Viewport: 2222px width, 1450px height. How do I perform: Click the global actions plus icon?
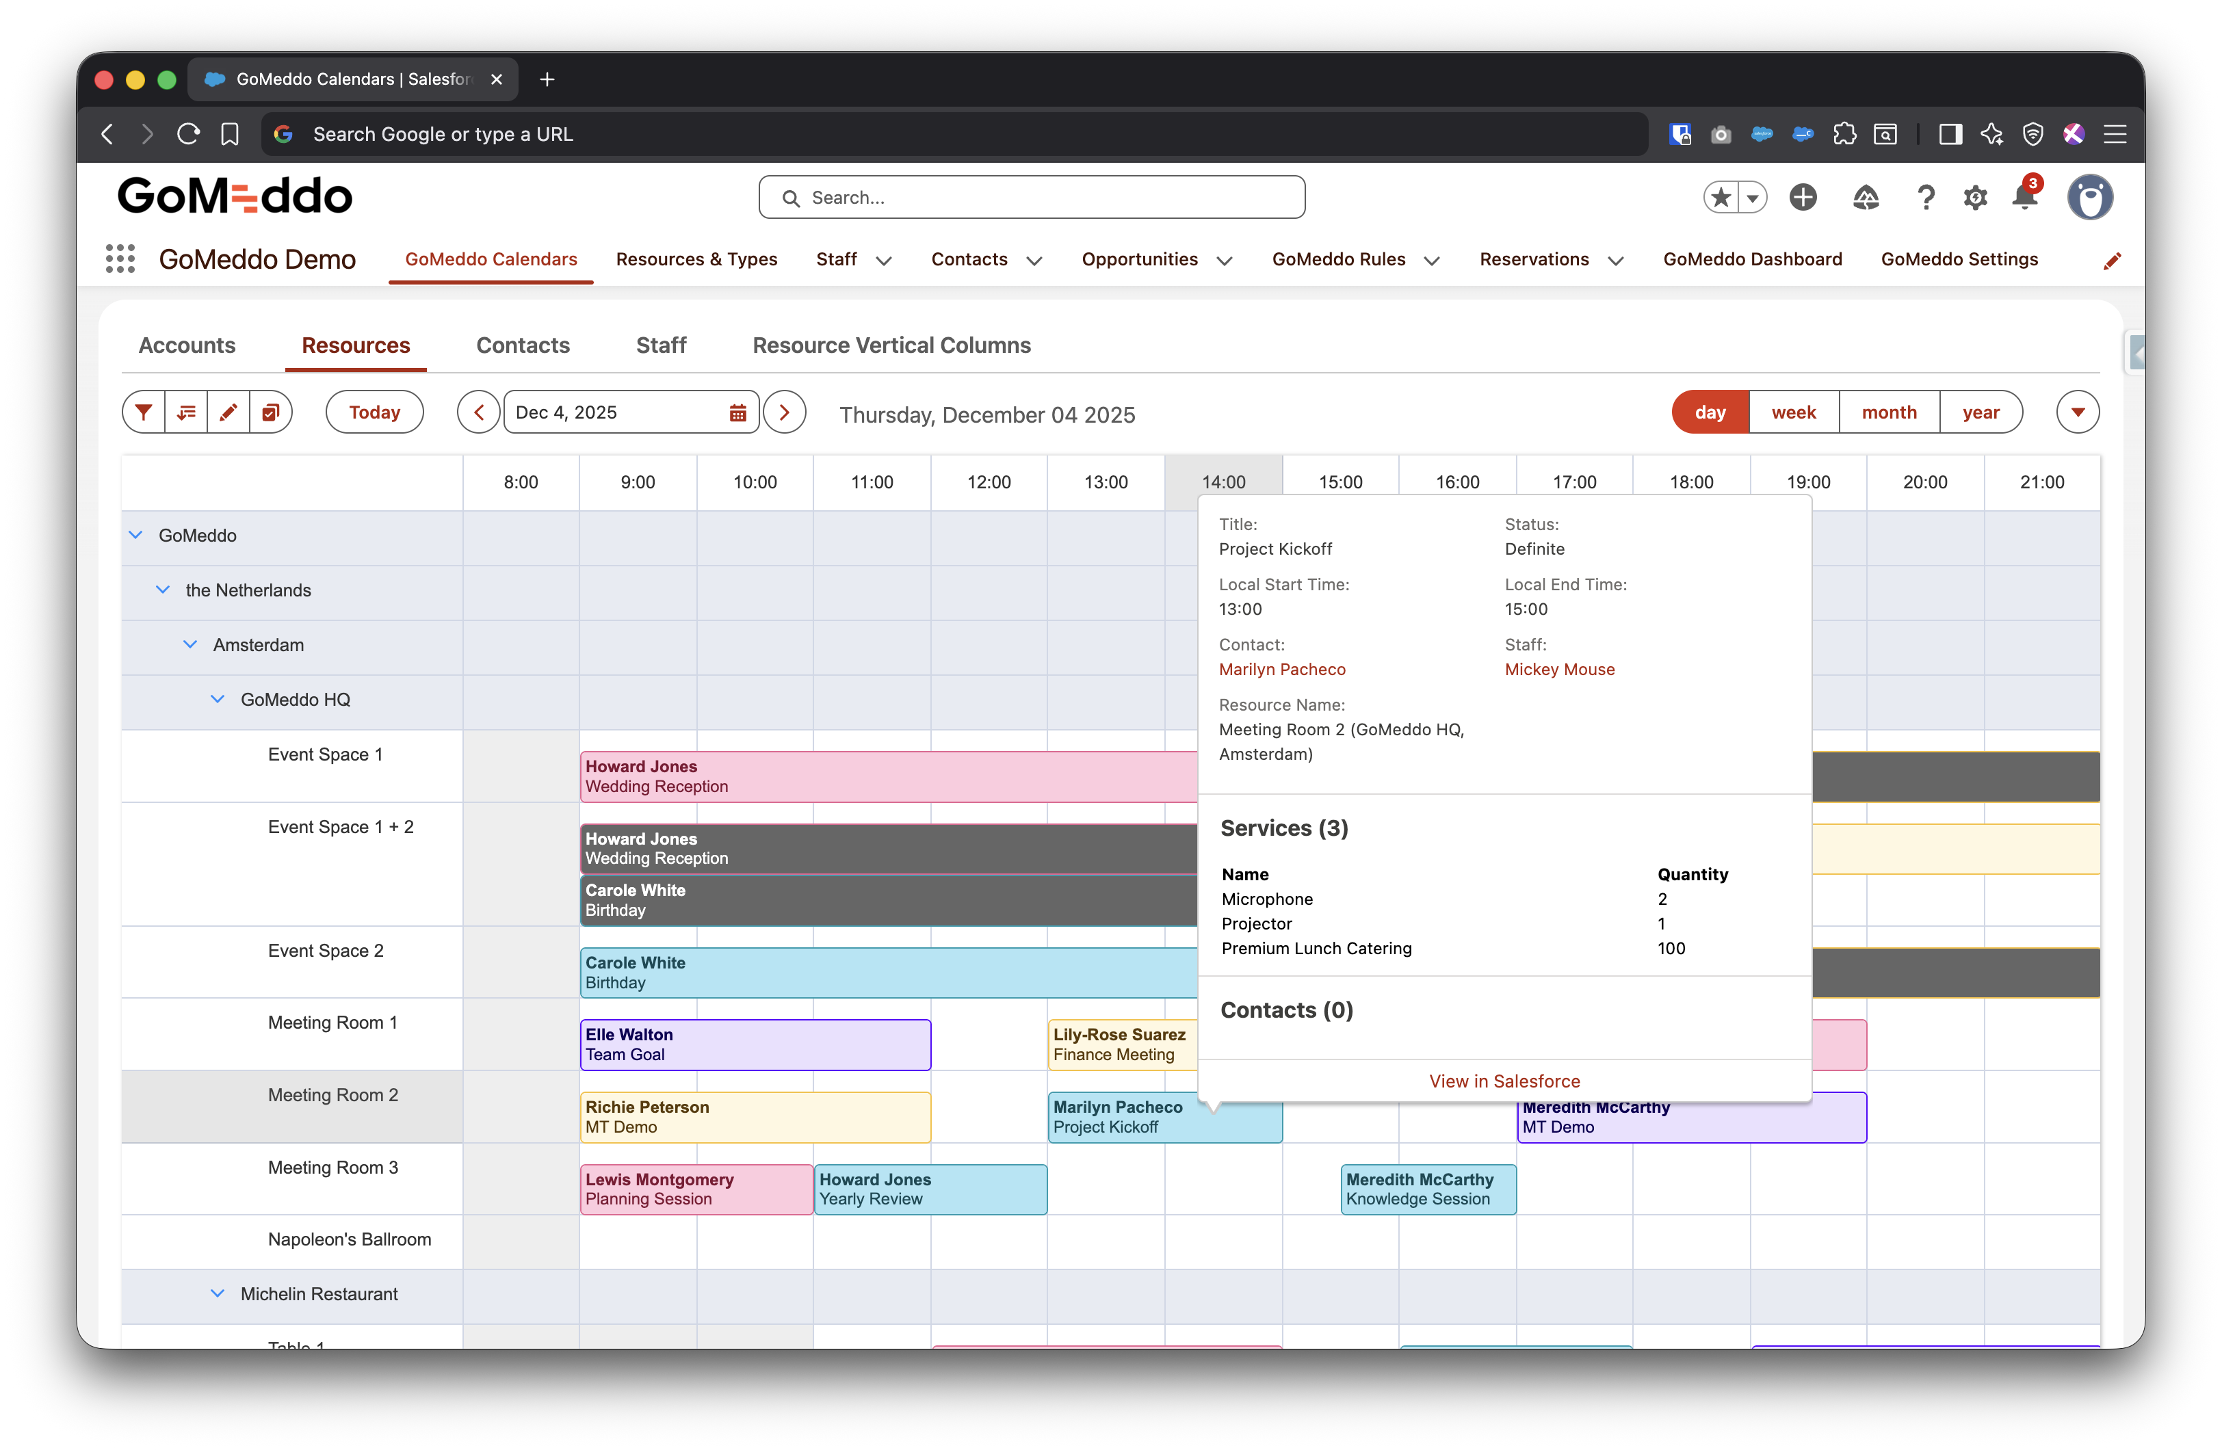[1802, 197]
